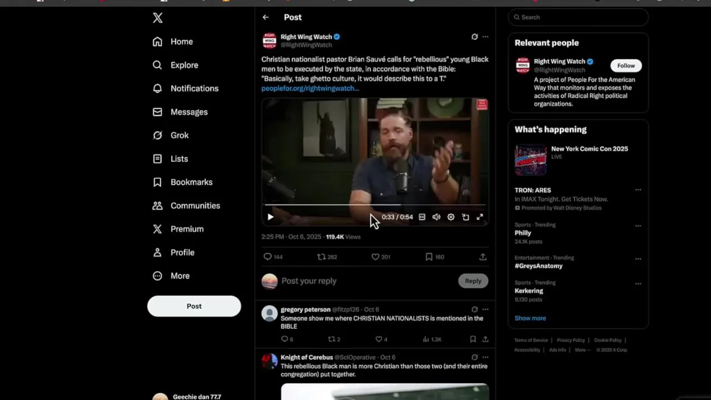Bookmark gregory peterson's comment

473,339
